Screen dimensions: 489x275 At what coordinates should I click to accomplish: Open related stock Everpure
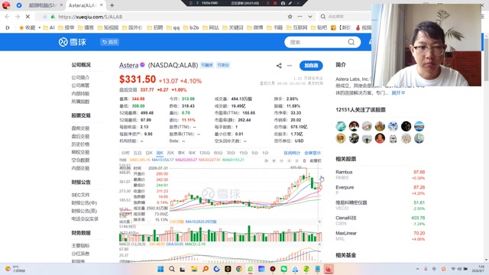point(345,187)
